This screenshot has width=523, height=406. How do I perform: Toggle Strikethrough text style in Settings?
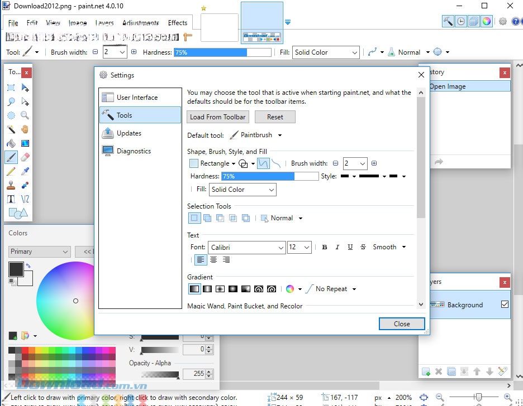click(363, 247)
